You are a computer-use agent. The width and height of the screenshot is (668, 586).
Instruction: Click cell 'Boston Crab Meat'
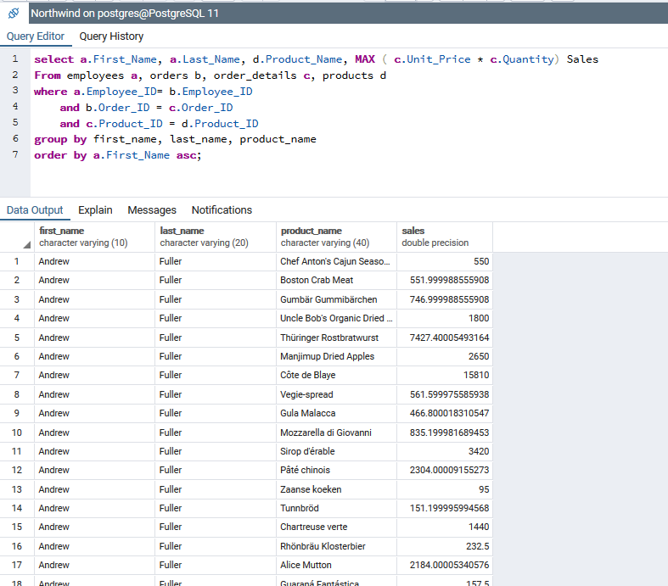[337, 280]
